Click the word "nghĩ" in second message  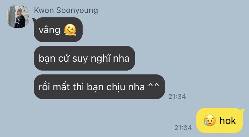pyautogui.click(x=100, y=58)
